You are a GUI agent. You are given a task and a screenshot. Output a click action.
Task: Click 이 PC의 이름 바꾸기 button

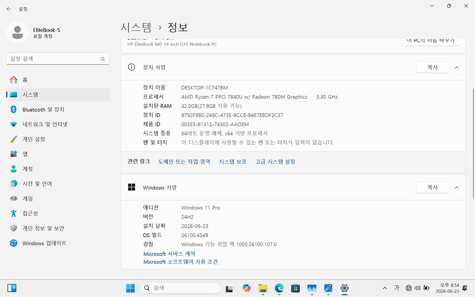point(431,41)
